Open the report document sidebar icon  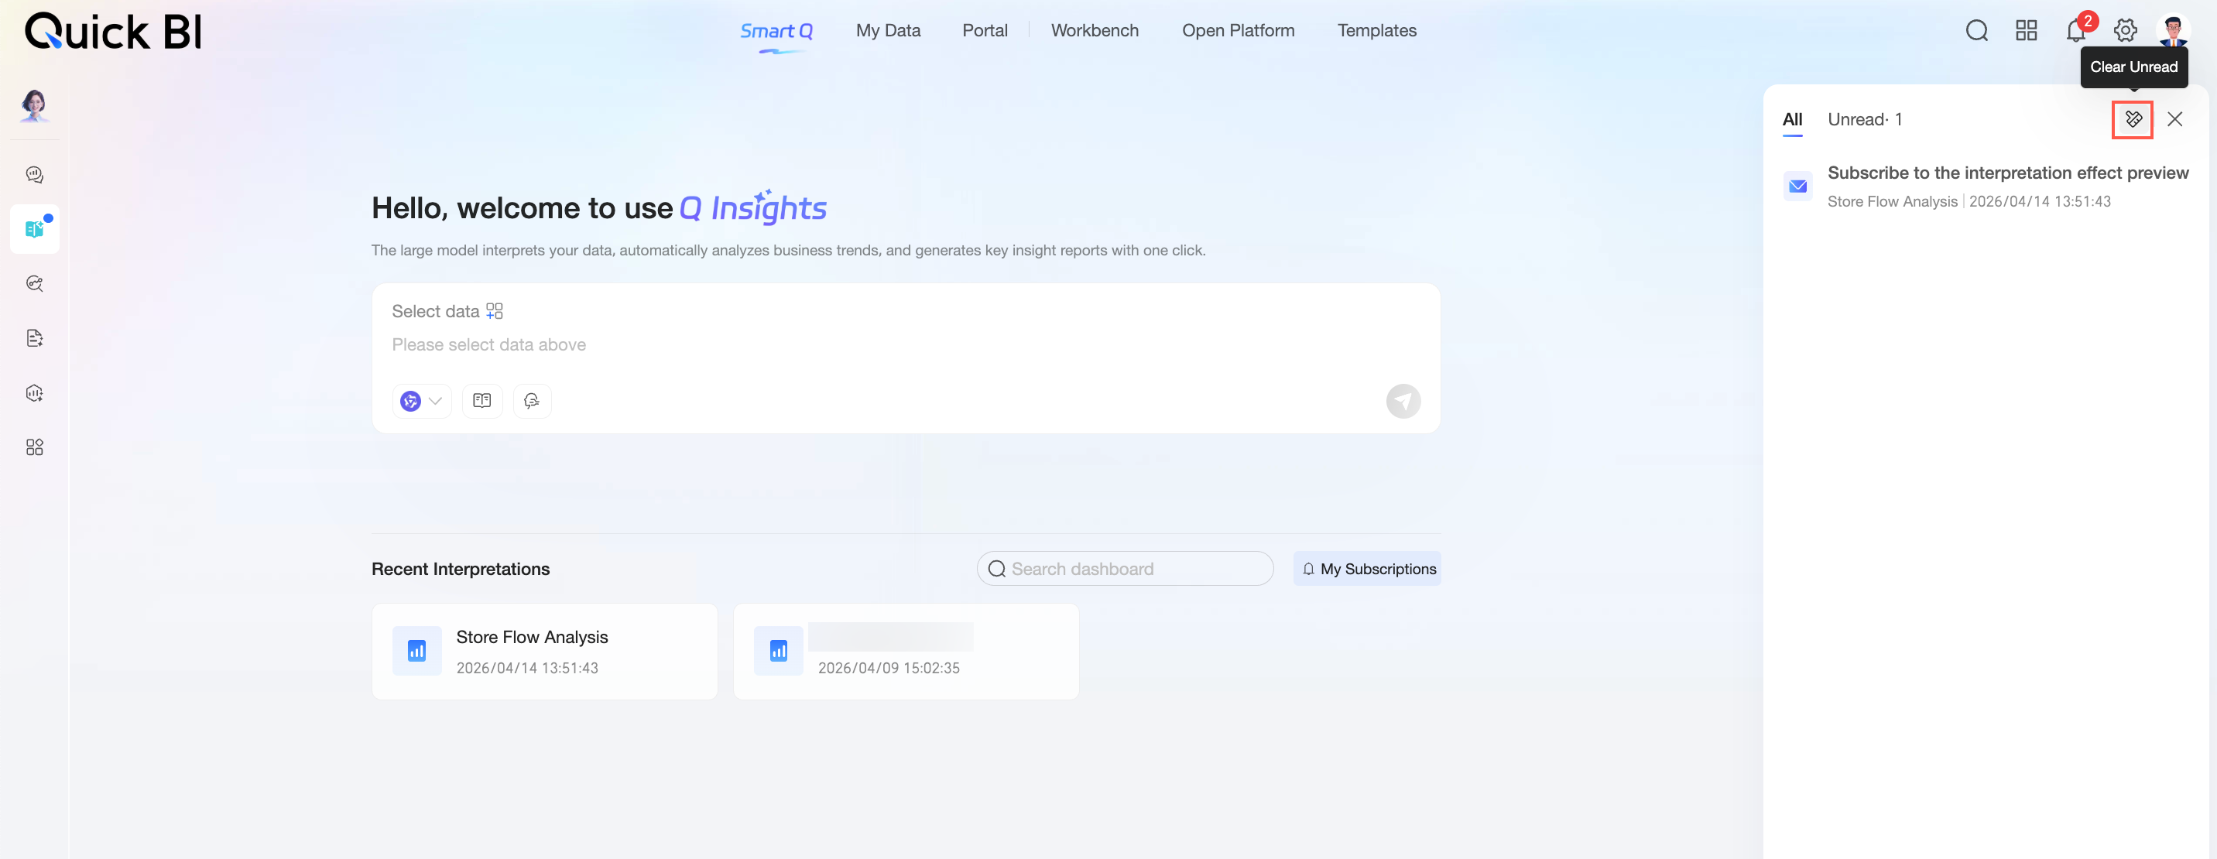pyautogui.click(x=34, y=338)
